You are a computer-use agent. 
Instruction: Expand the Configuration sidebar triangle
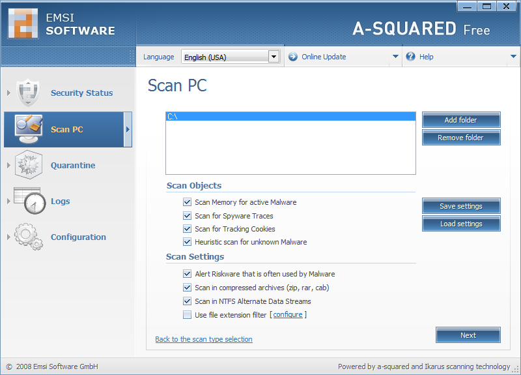[8, 237]
